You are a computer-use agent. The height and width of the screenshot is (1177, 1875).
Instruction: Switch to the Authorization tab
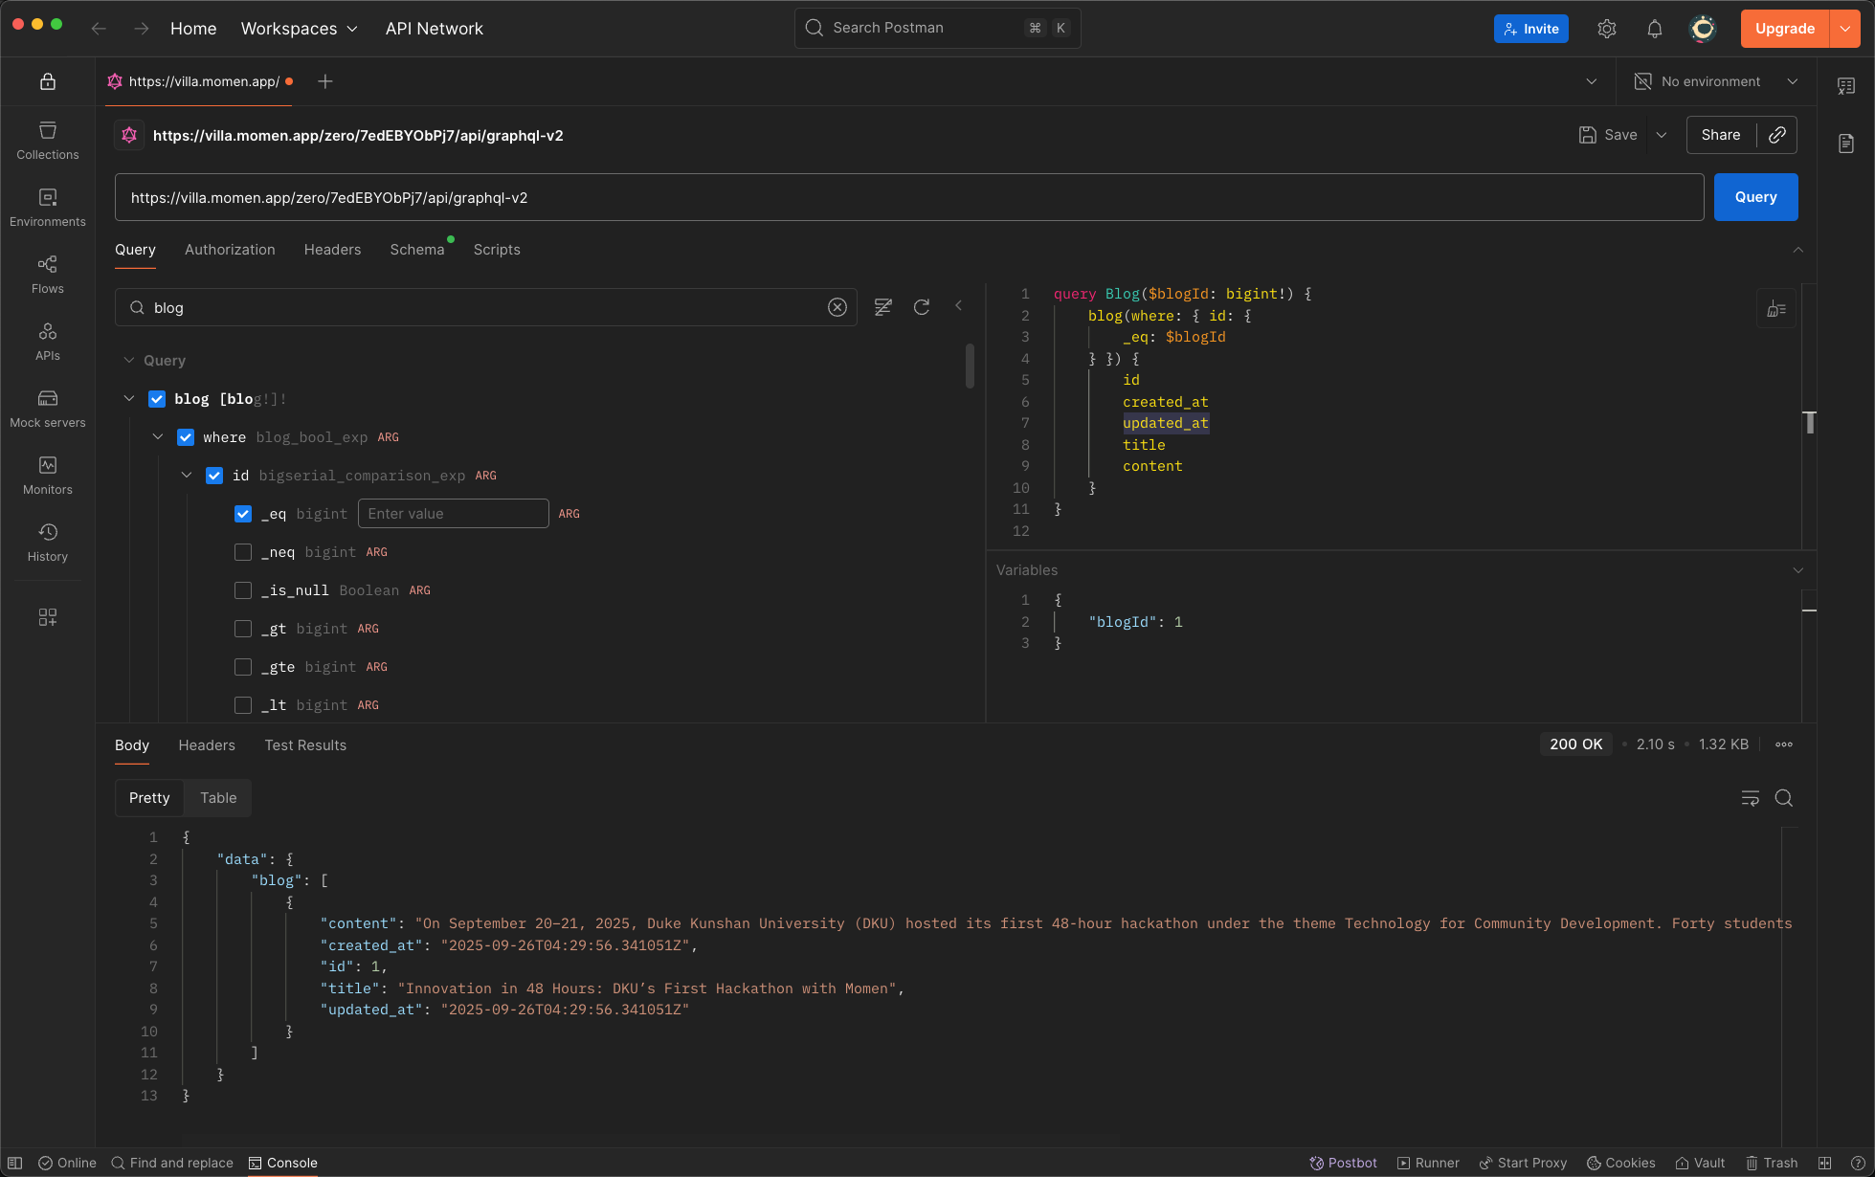(x=230, y=250)
